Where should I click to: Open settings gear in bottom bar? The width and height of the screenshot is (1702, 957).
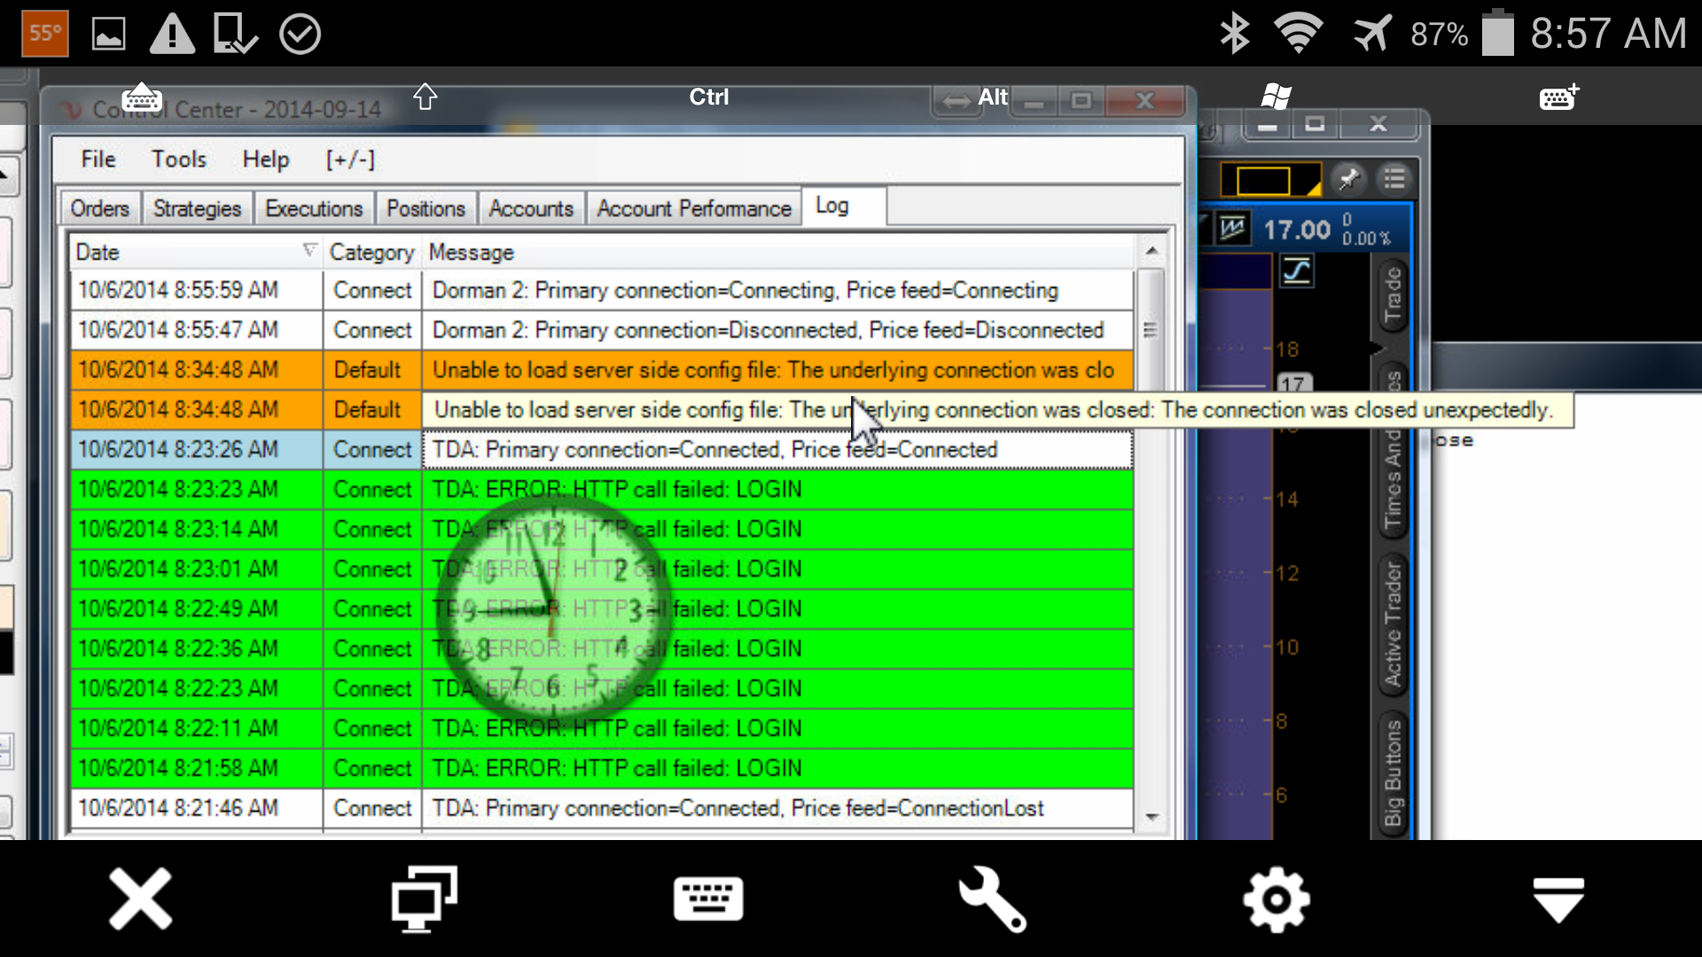click(1276, 899)
